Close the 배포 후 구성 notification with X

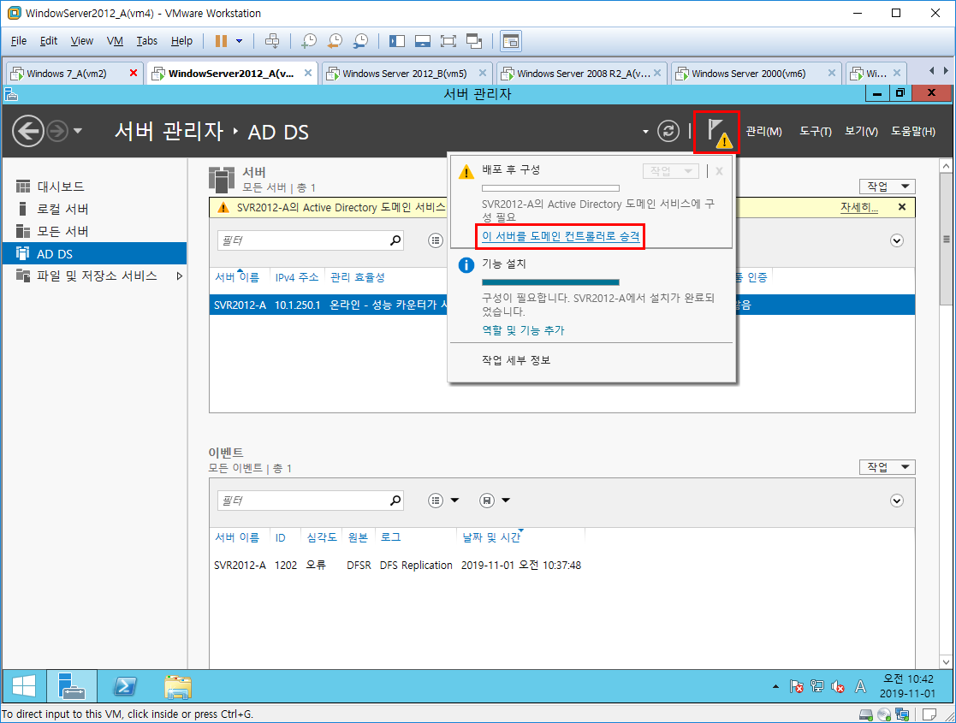tap(720, 171)
